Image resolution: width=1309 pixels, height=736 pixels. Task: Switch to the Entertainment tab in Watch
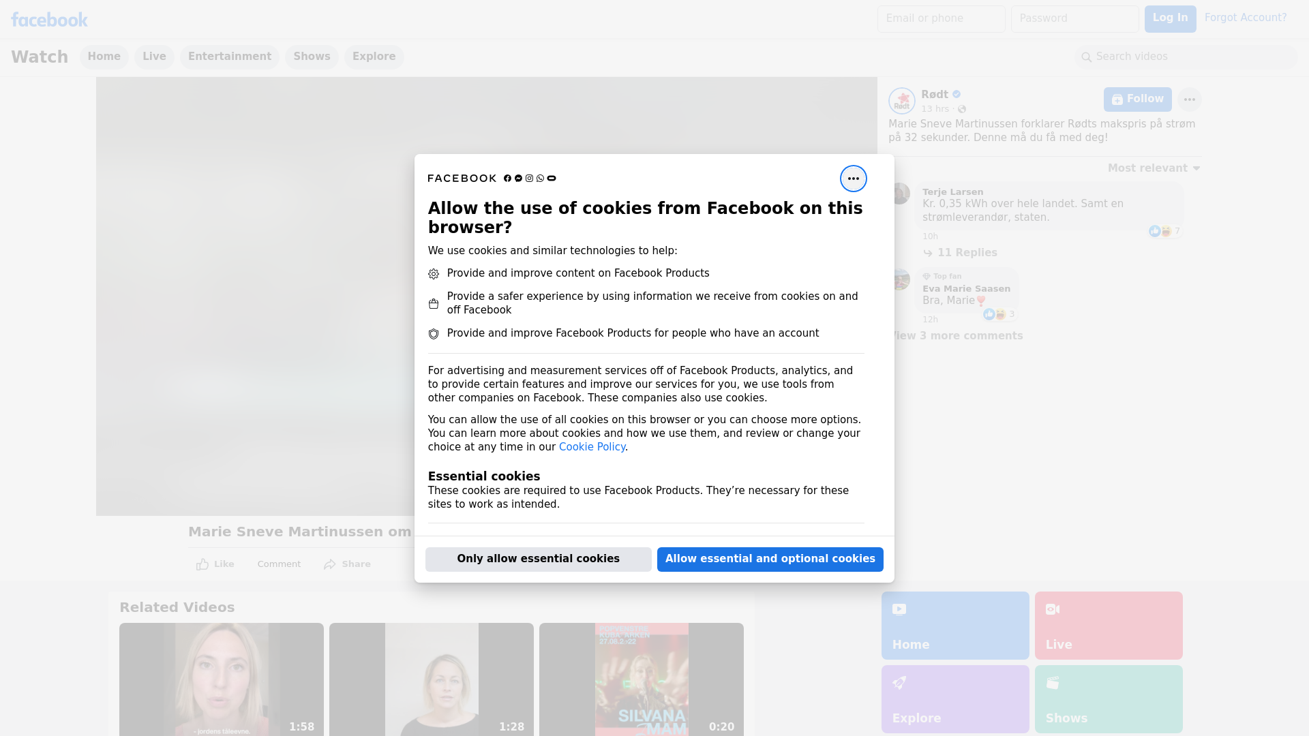pos(229,57)
